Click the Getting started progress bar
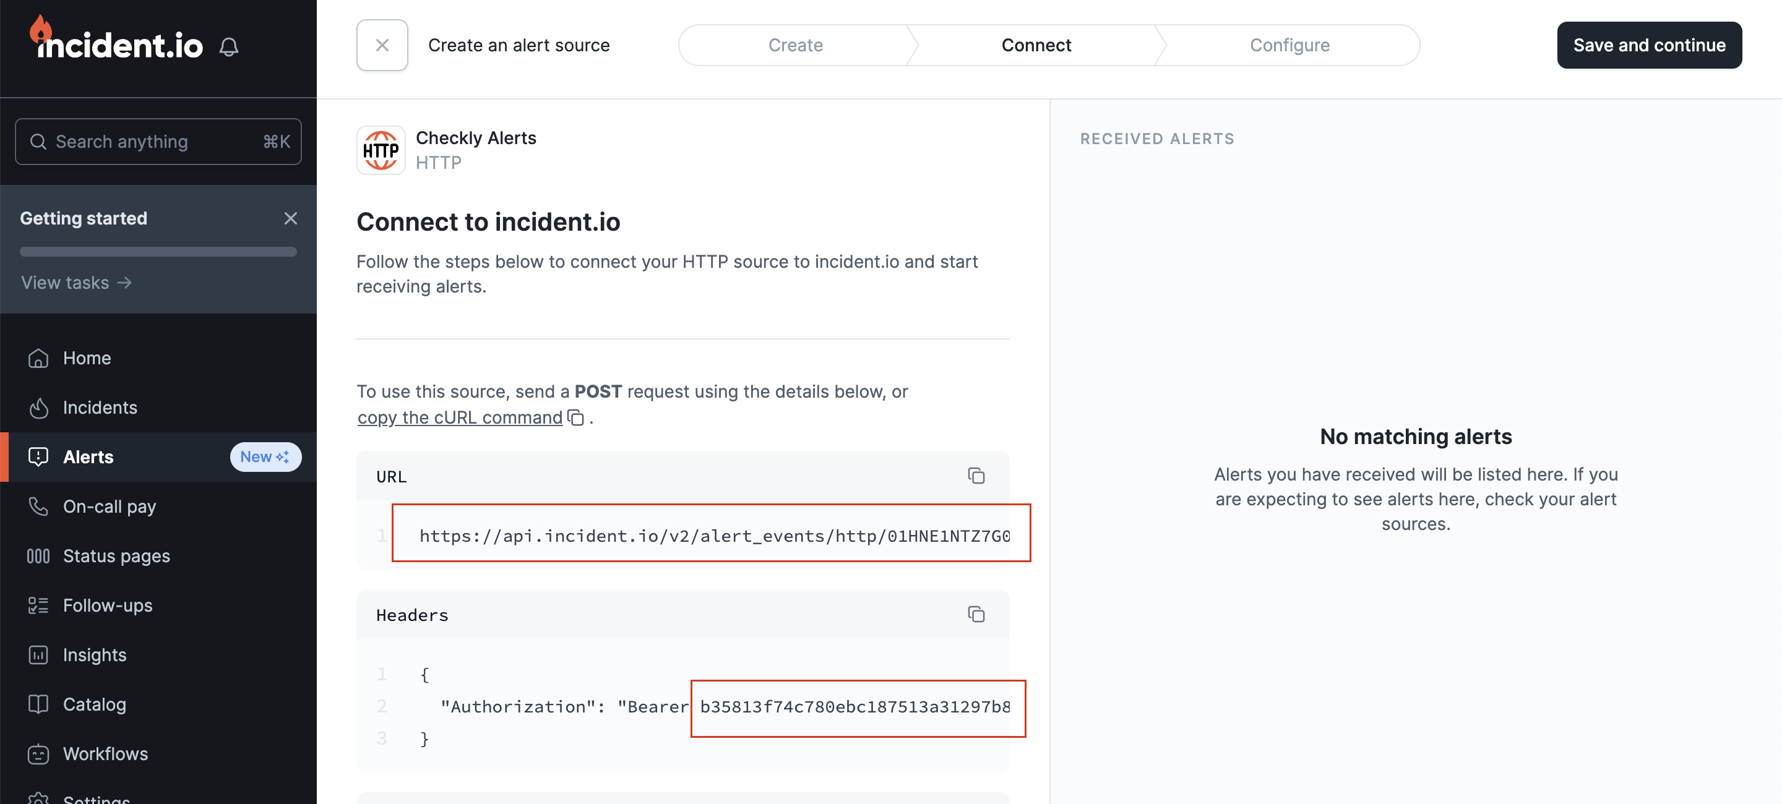The height and width of the screenshot is (804, 1782). [158, 252]
